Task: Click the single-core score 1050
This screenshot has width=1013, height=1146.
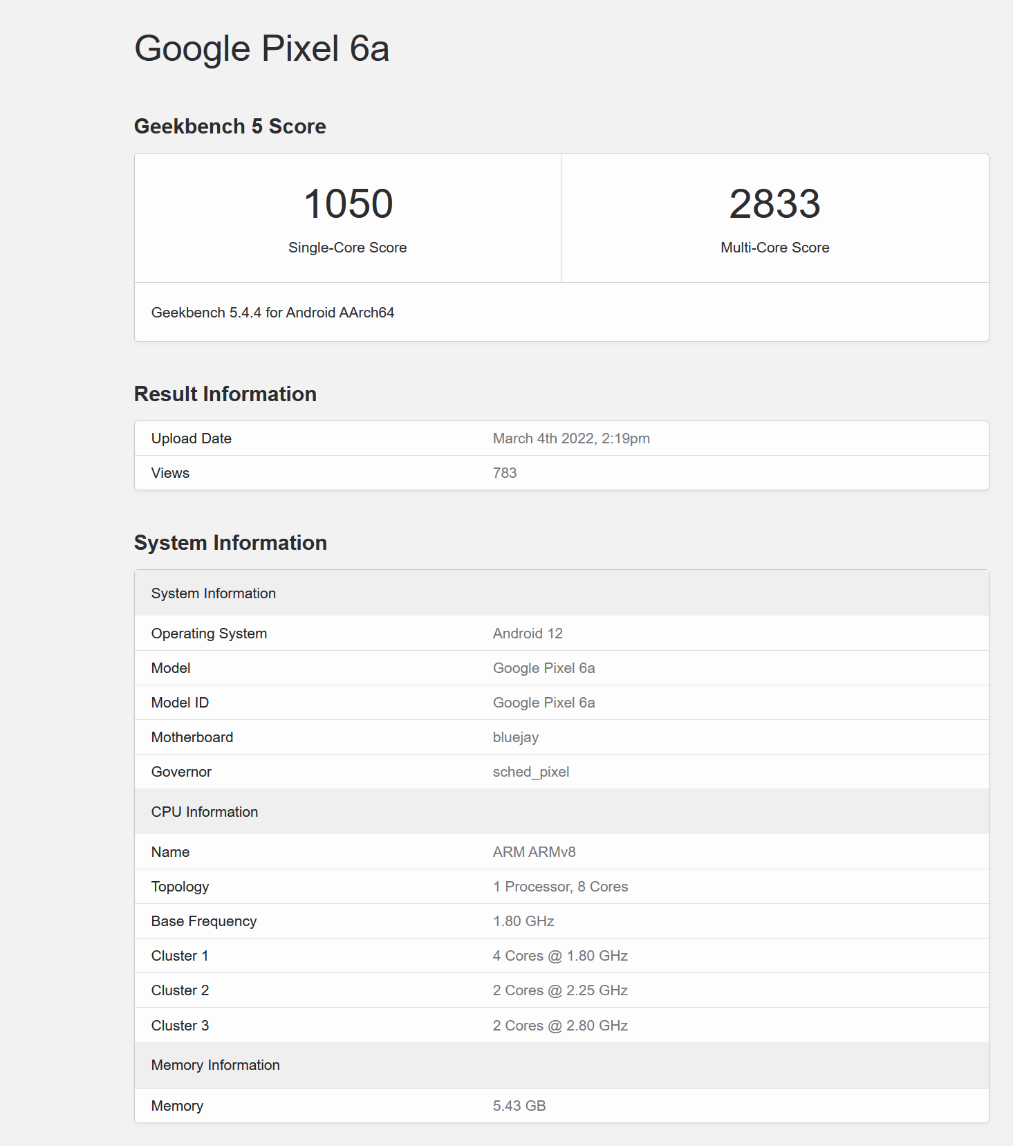Action: tap(348, 204)
